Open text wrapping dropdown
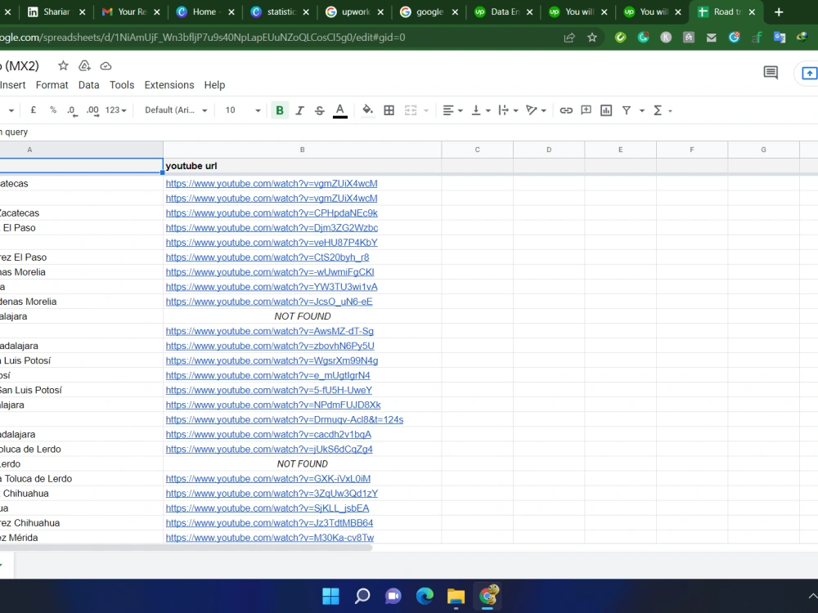The width and height of the screenshot is (818, 613). [x=508, y=110]
